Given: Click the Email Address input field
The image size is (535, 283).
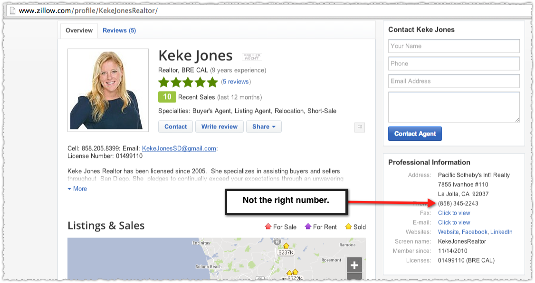Looking at the screenshot, I should point(454,81).
